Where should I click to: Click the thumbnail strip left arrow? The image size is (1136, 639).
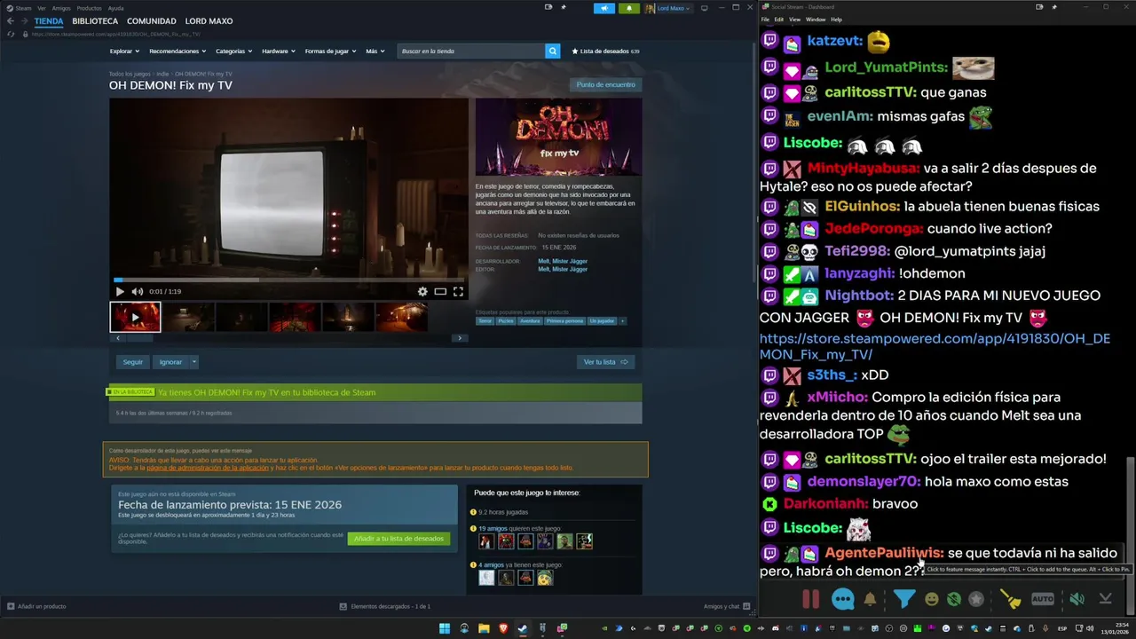click(x=117, y=338)
